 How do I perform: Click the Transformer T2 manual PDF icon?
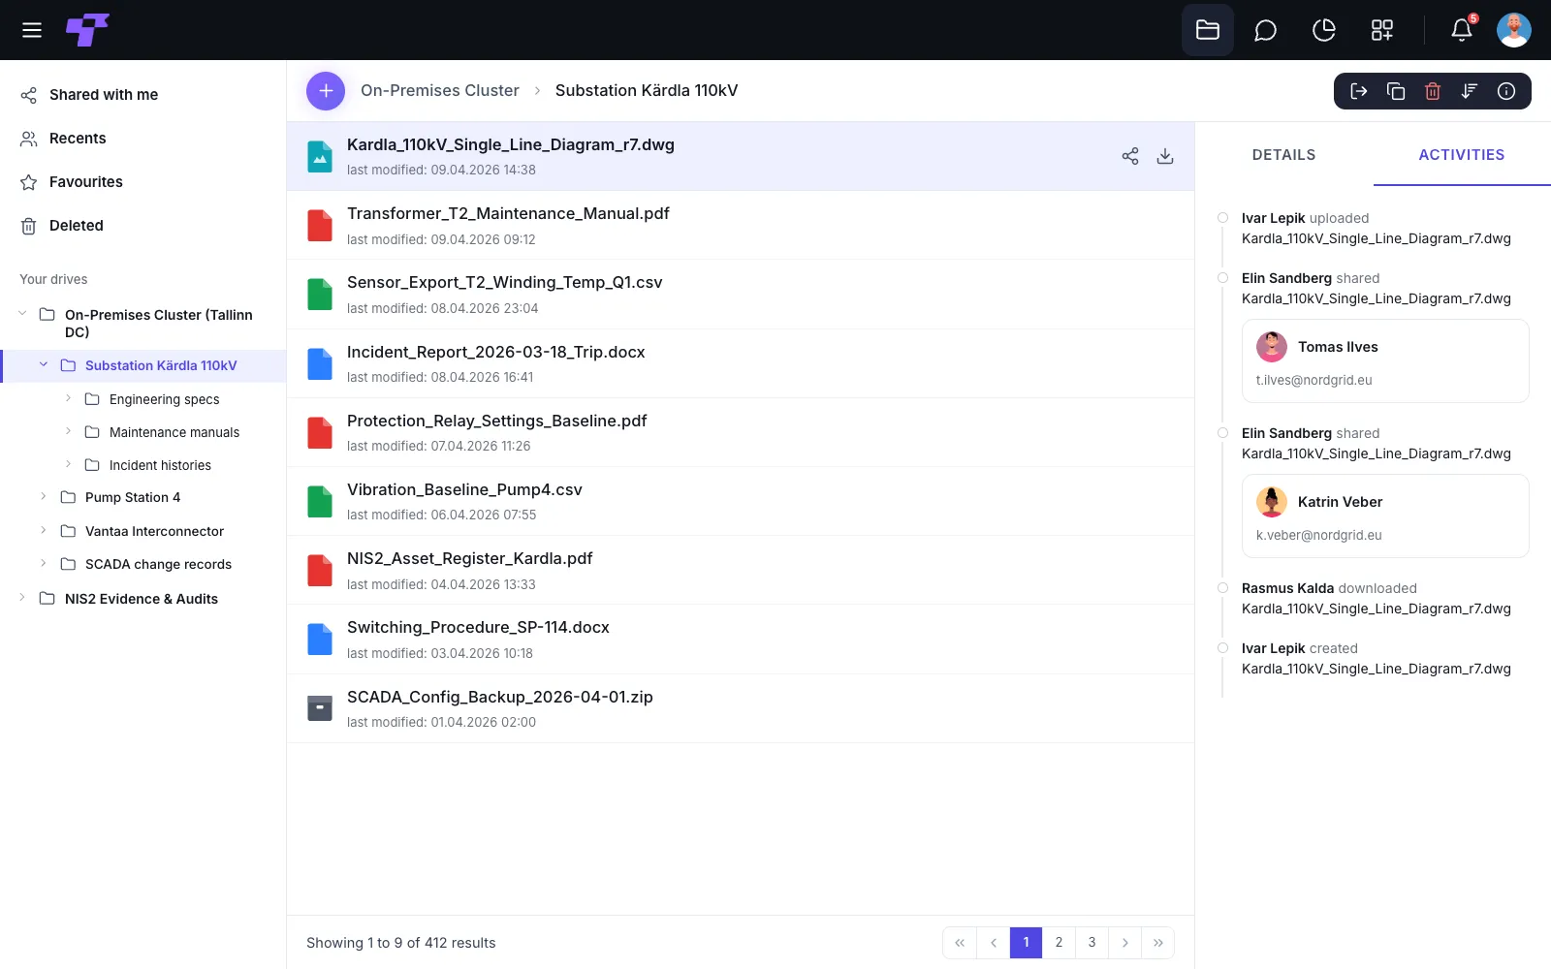click(x=320, y=226)
